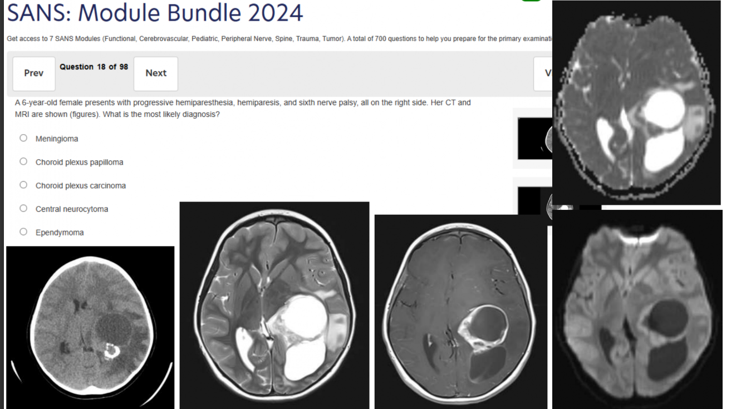Click the T2-weighted MRI brain image

coord(274,305)
